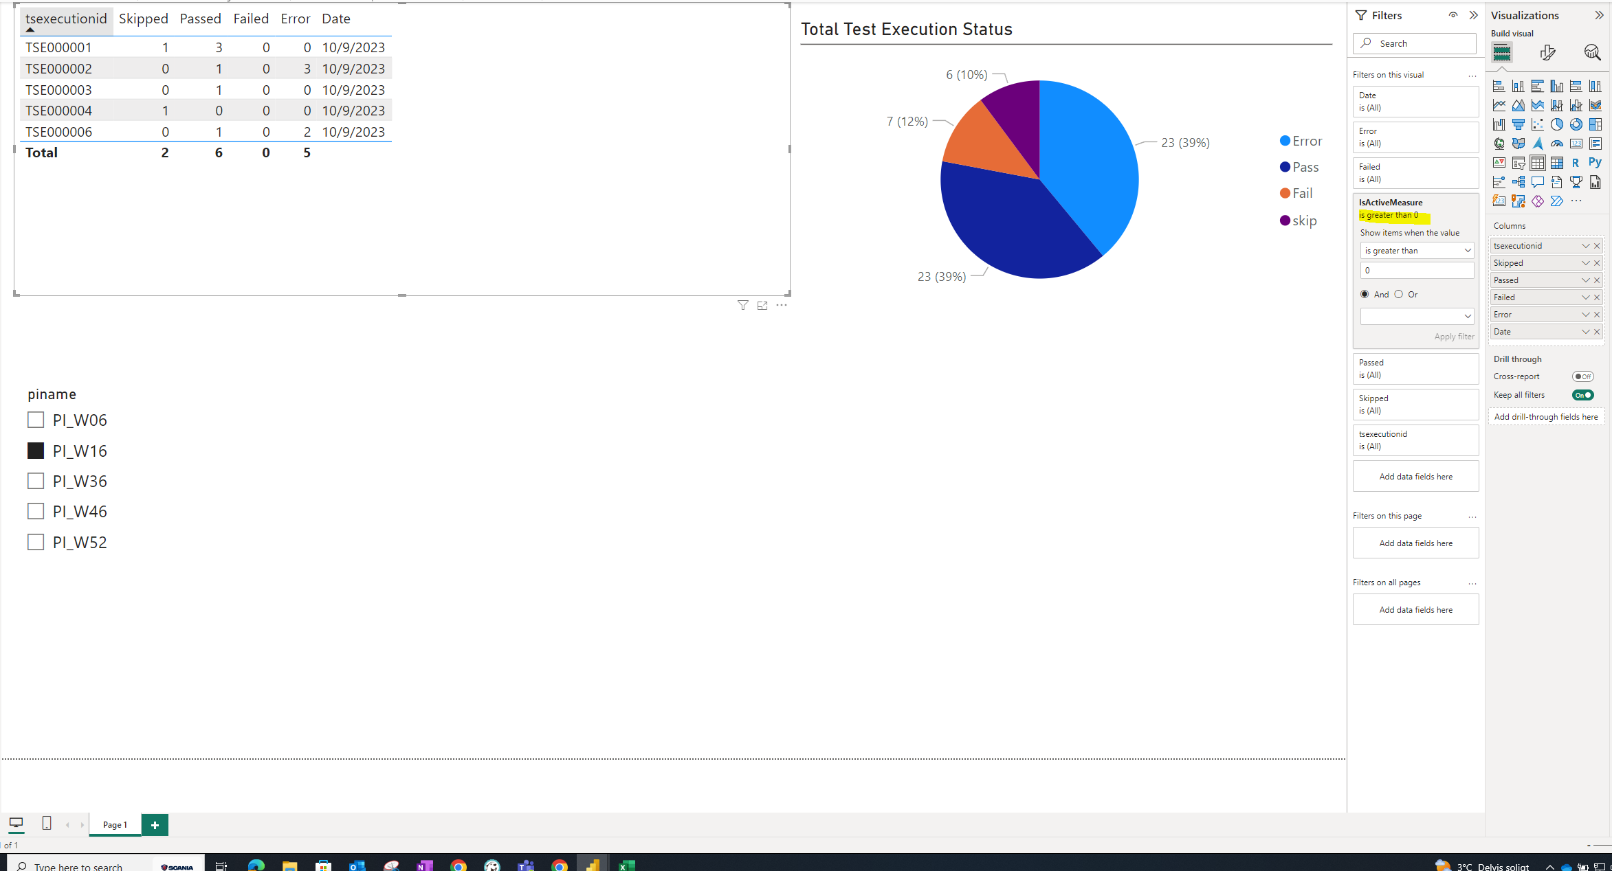Toggle Cross-report drill through switch
The height and width of the screenshot is (871, 1612).
pyautogui.click(x=1582, y=376)
